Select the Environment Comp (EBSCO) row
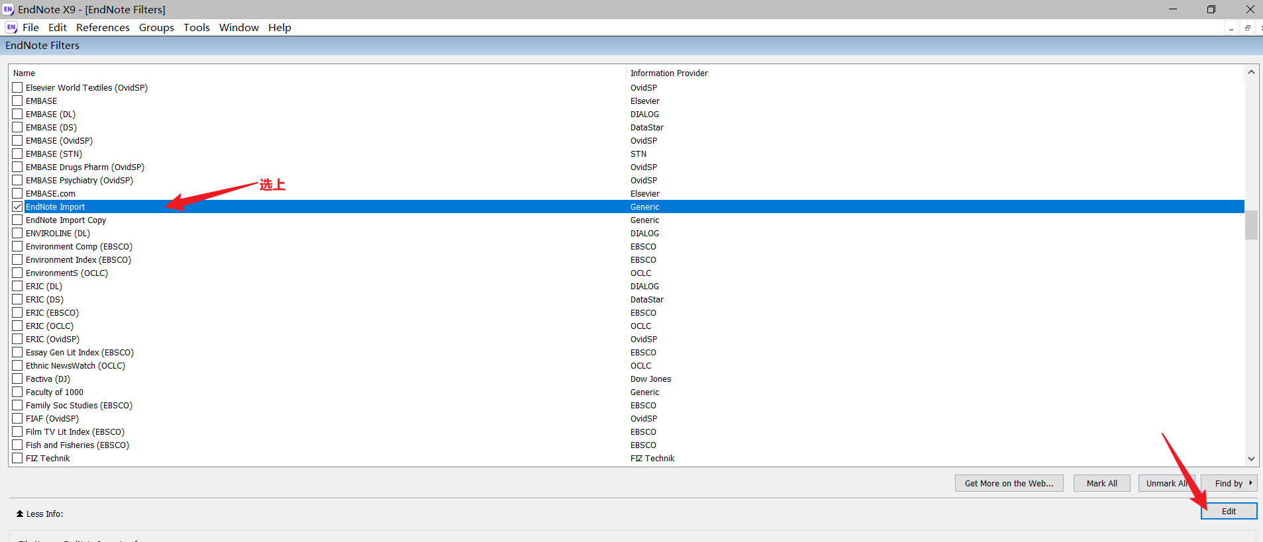 coord(627,246)
